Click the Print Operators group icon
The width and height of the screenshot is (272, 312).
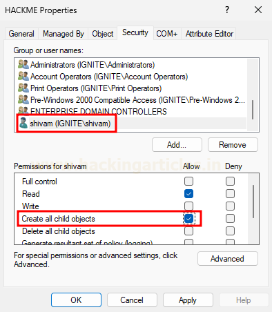coord(23,88)
